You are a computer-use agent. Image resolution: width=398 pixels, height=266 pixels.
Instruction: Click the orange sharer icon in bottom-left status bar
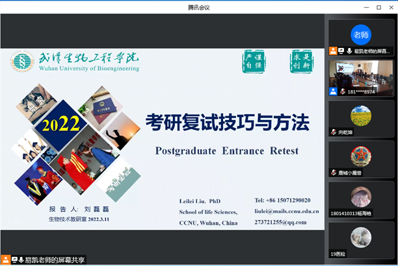(x=6, y=260)
